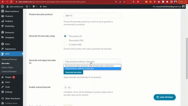Open the Product barcode protocol EAN-13 dropdown
Image resolution: width=188 pixels, height=106 pixels.
click(x=92, y=16)
